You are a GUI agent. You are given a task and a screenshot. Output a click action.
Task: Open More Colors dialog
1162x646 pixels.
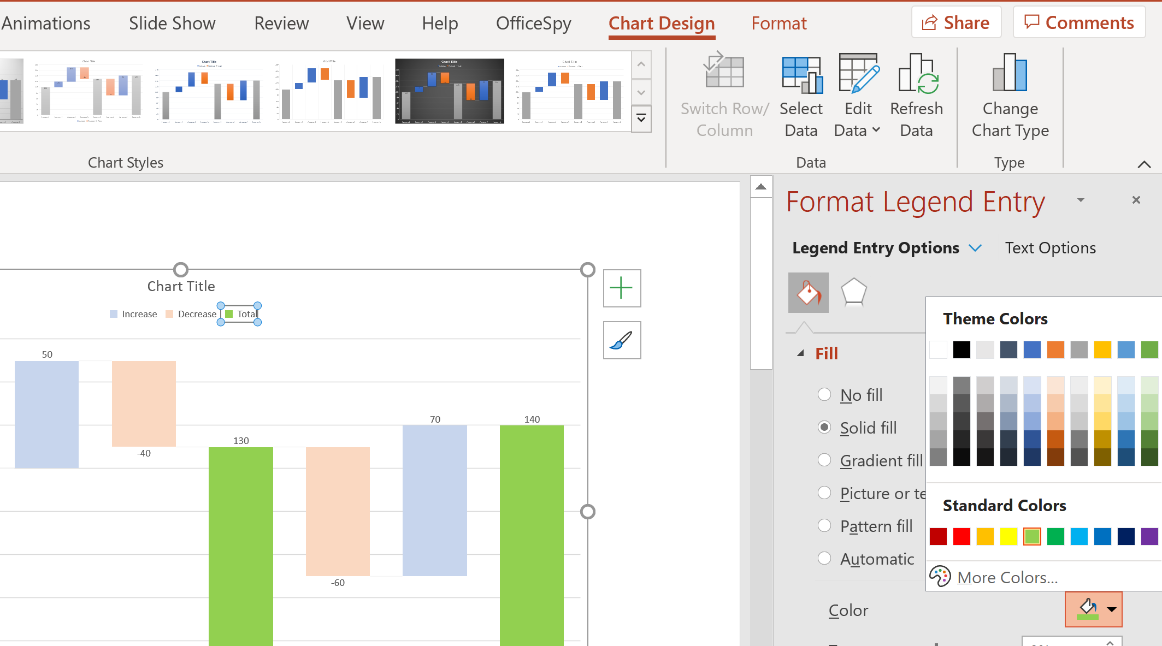1007,577
